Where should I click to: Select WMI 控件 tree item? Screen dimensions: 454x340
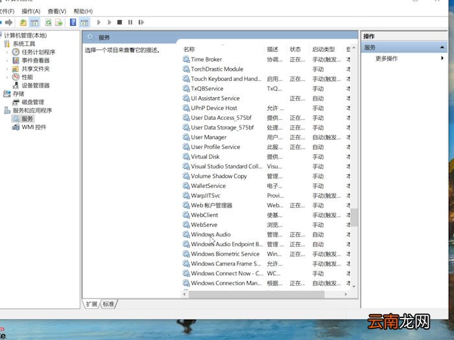tap(34, 127)
